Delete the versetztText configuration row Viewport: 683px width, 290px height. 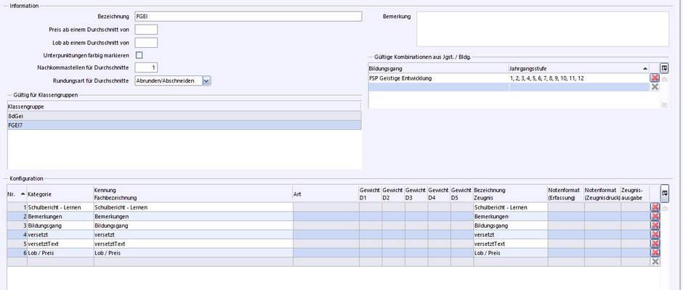655,244
